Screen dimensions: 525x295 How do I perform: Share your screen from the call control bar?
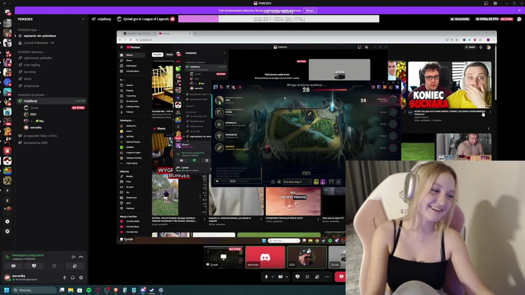pyautogui.click(x=297, y=277)
